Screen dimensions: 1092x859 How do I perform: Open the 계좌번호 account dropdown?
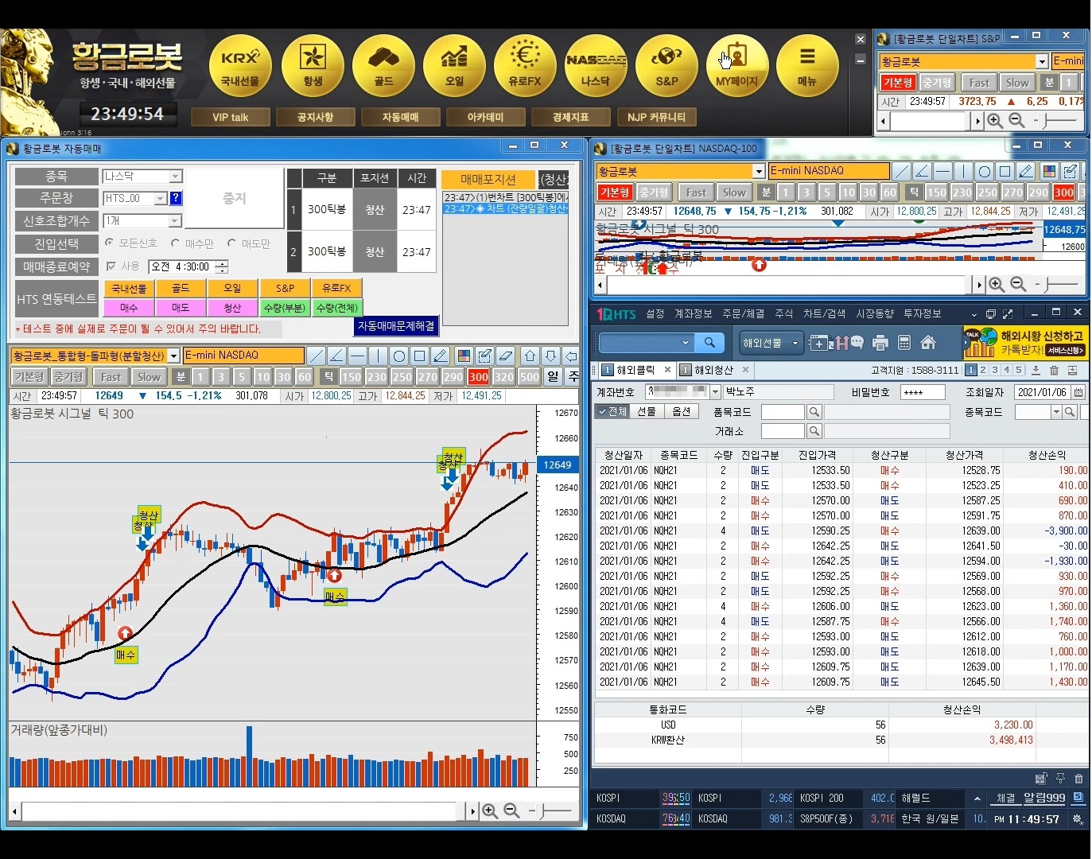point(715,392)
